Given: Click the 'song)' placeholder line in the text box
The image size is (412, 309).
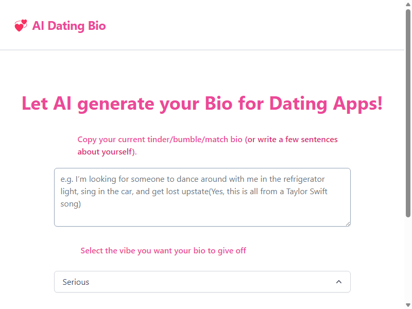Looking at the screenshot, I should [71, 204].
